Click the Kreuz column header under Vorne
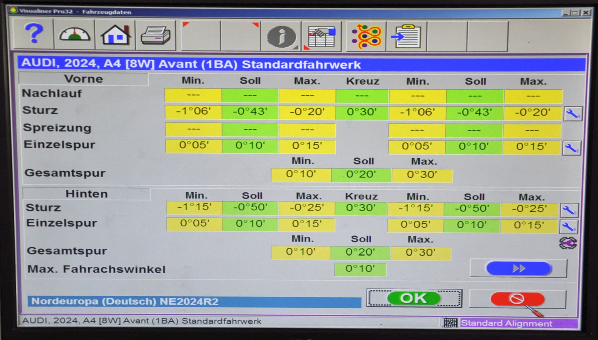The width and height of the screenshot is (598, 340). coord(363,81)
